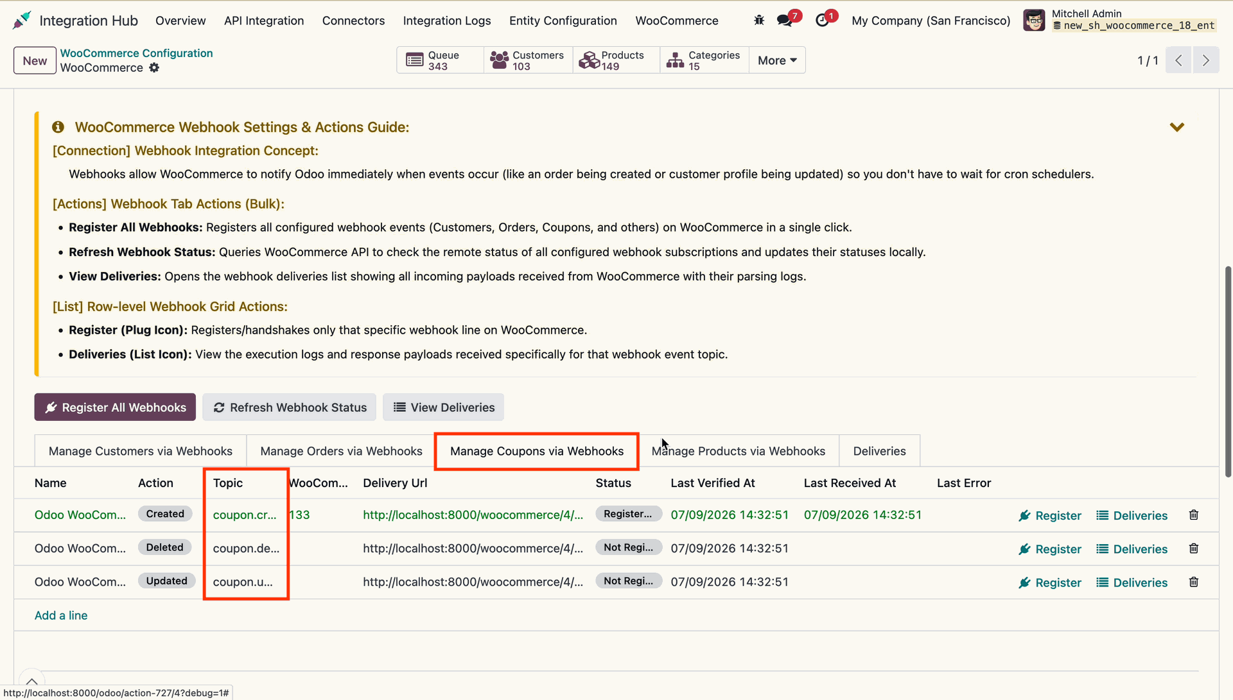1233x700 pixels.
Task: Open the Categories 15 stat button
Action: tap(704, 60)
